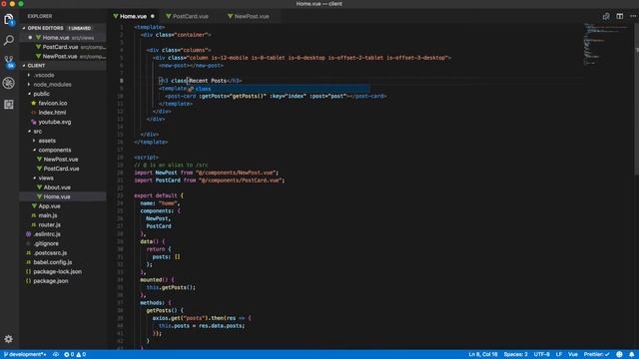Accept the 'class' autocomplete suggestion
Screen dimensions: 639x359
(x=279, y=89)
